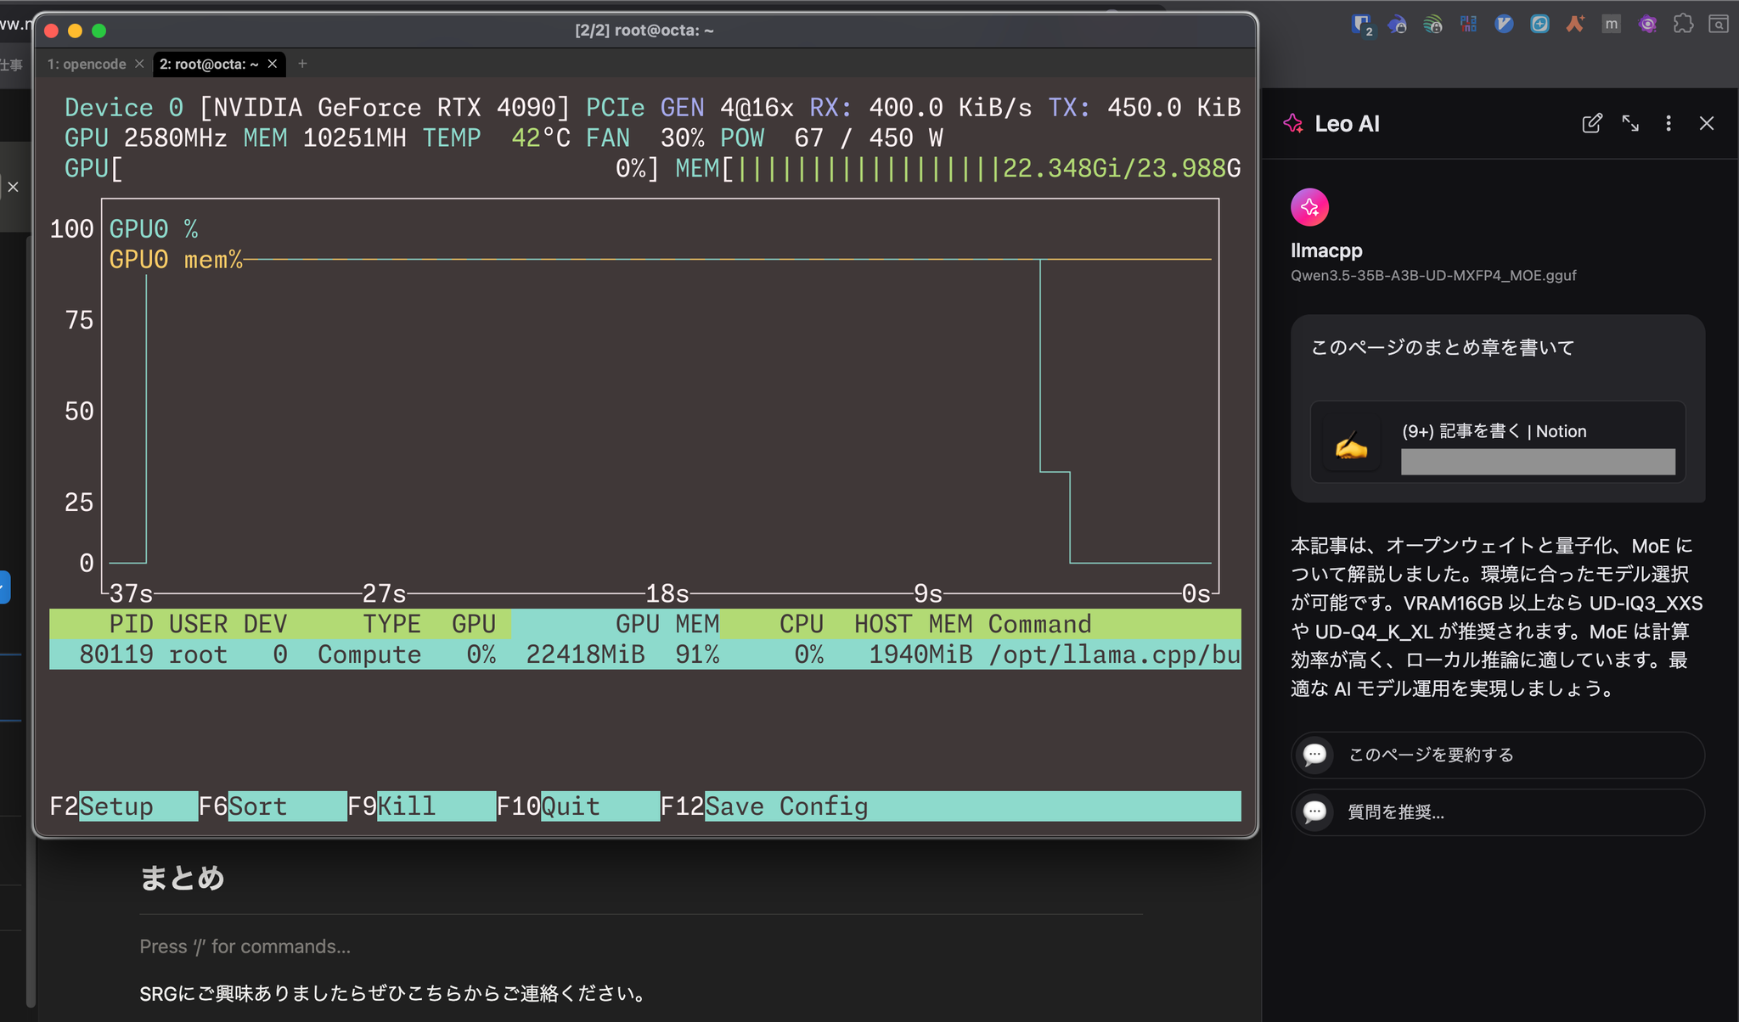Click the orange Claude-style extension icon
The image size is (1739, 1022).
(1575, 24)
